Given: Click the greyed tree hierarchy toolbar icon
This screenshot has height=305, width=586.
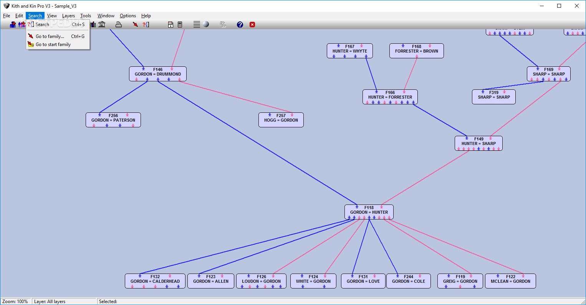Looking at the screenshot, I should click(223, 25).
